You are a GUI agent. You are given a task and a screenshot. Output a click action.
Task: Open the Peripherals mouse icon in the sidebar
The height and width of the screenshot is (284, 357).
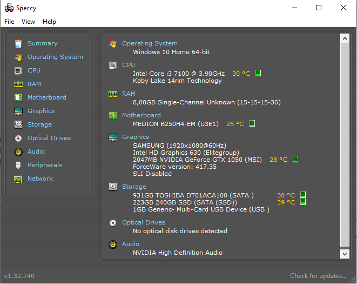18,165
